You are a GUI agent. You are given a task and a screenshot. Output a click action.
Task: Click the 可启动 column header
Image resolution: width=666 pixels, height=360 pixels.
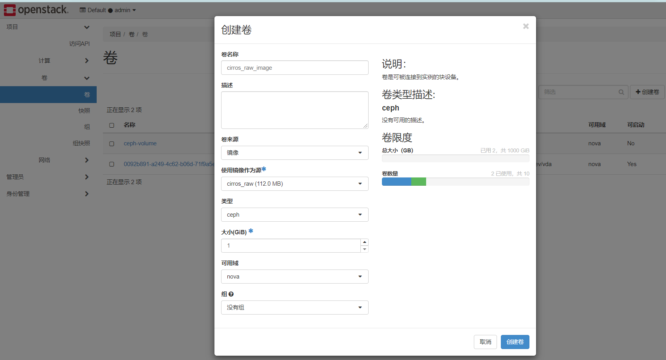(x=635, y=125)
